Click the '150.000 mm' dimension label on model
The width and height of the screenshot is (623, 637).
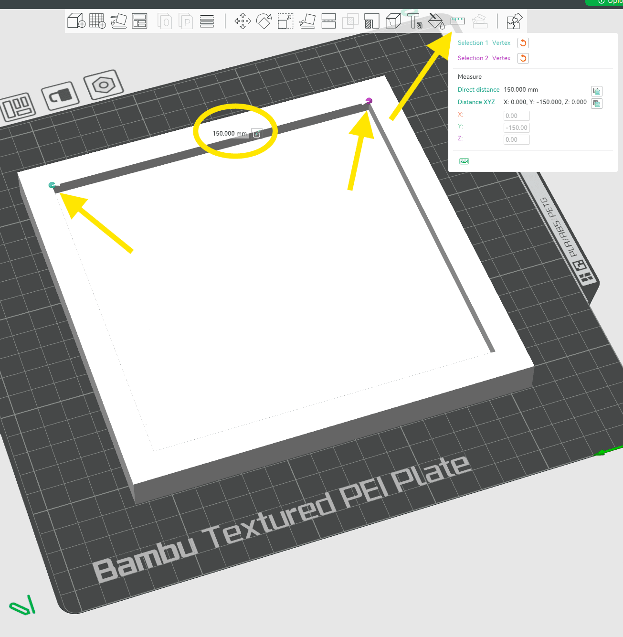coord(230,134)
